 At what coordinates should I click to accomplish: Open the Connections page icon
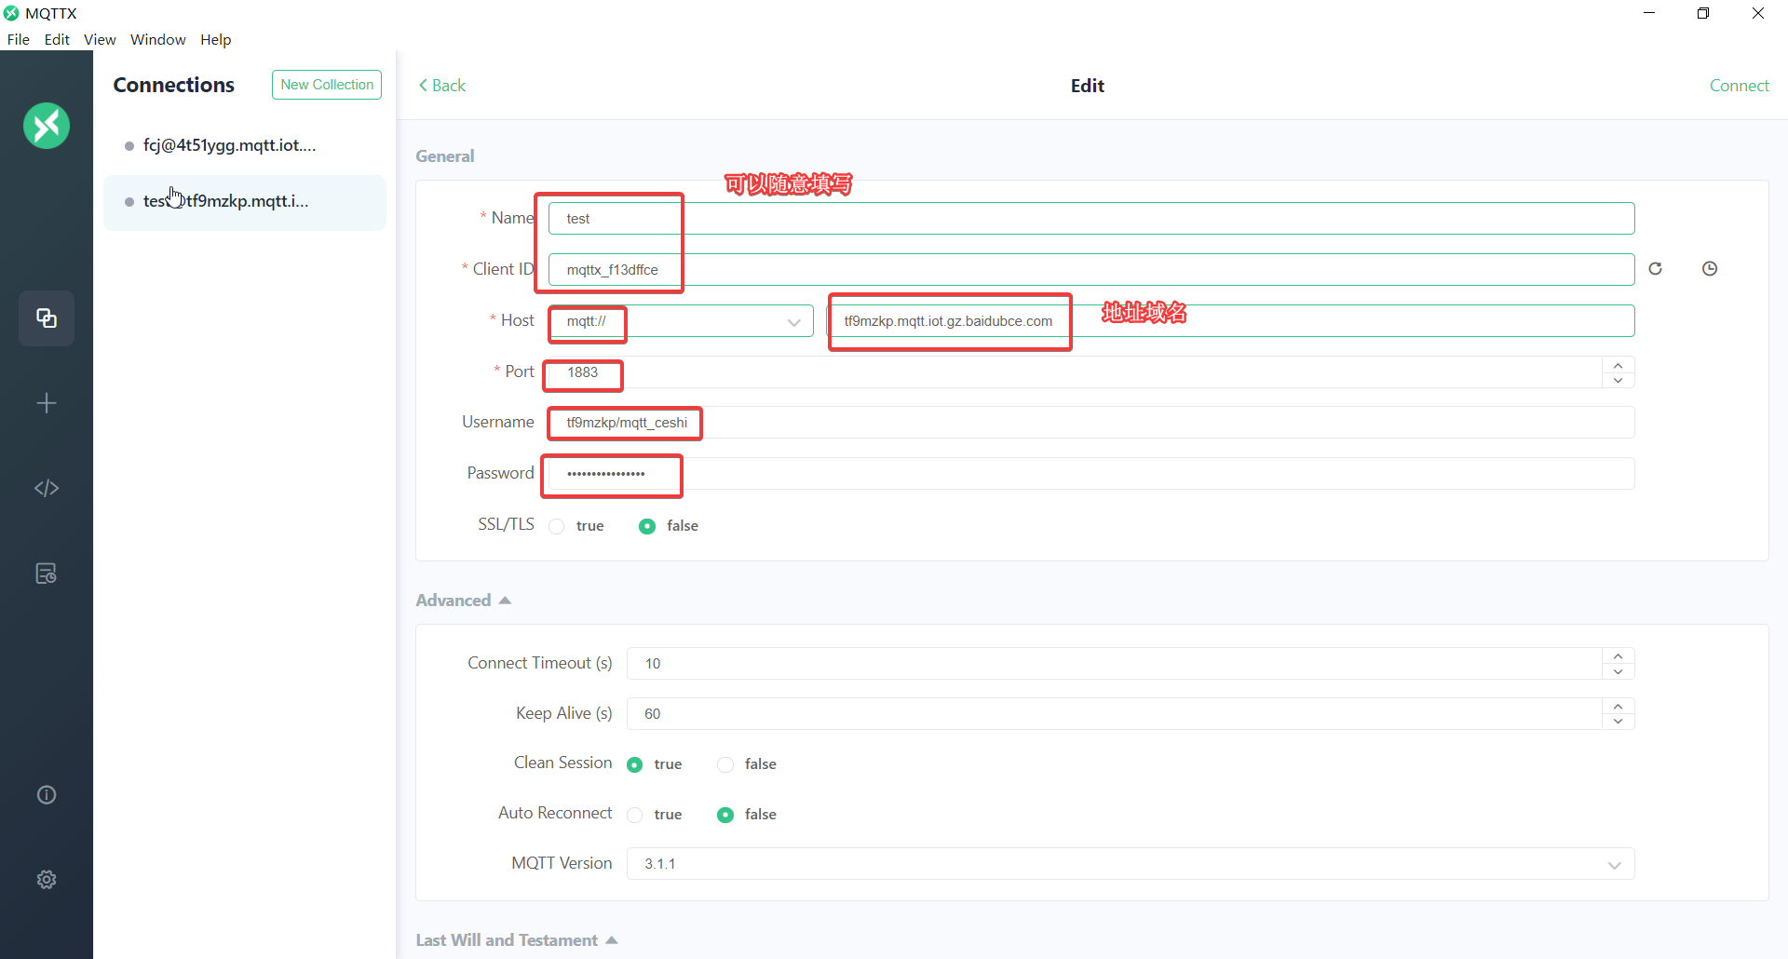47,318
